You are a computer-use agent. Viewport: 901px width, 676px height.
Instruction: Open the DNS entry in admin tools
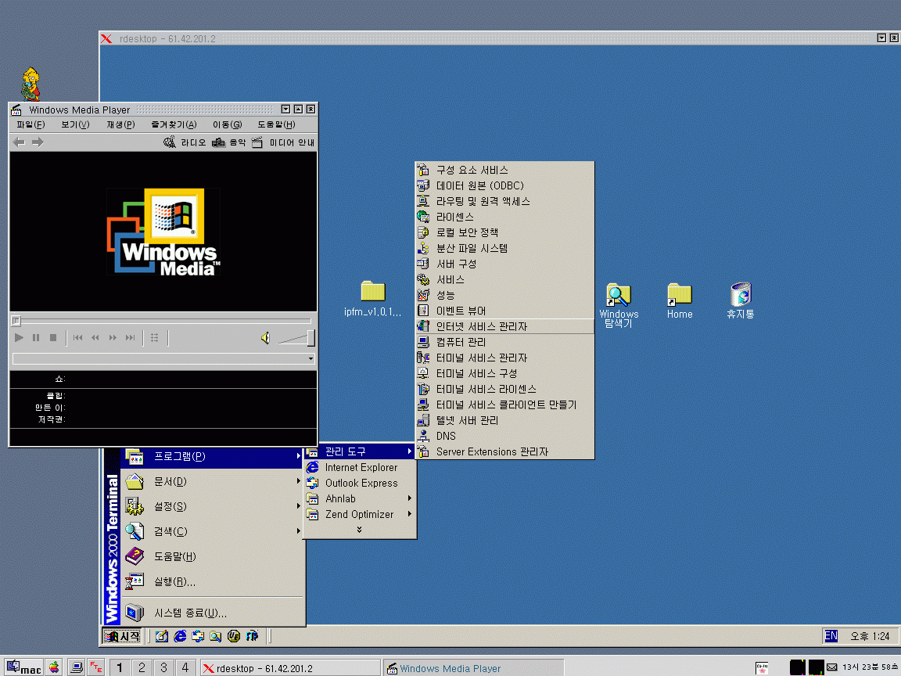pos(446,436)
